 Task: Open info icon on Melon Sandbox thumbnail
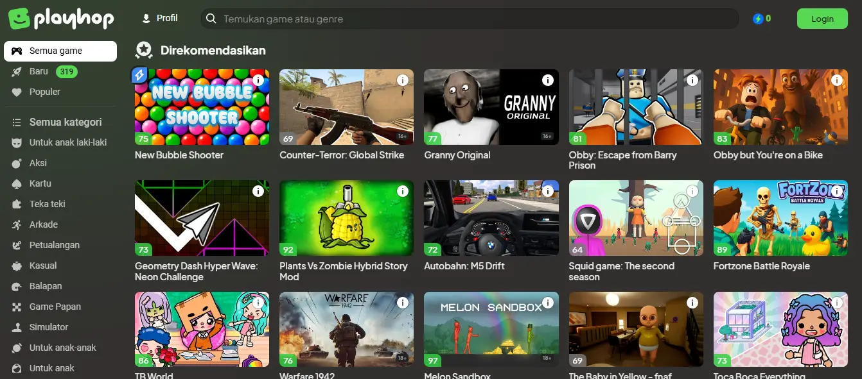pos(548,303)
